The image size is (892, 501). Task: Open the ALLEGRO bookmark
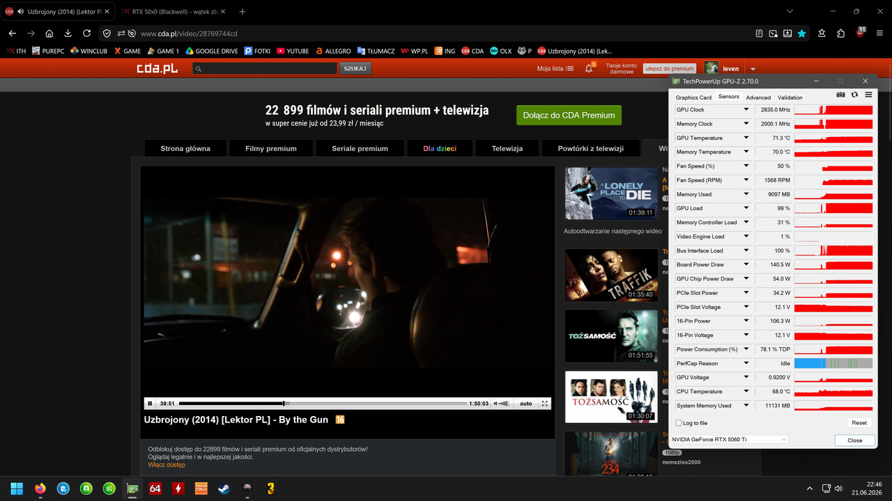pyautogui.click(x=333, y=51)
